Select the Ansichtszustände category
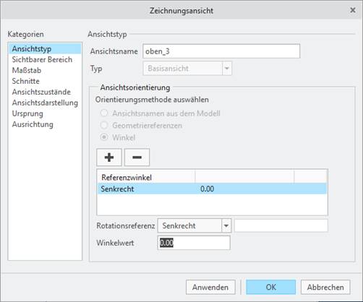This screenshot has width=363, height=302. [x=41, y=92]
